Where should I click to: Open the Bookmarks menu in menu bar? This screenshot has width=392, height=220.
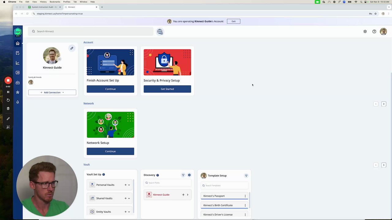55,2
